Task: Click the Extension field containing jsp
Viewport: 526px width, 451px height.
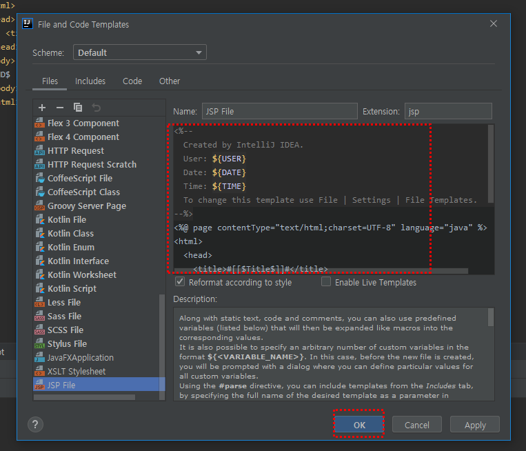Action: 448,111
